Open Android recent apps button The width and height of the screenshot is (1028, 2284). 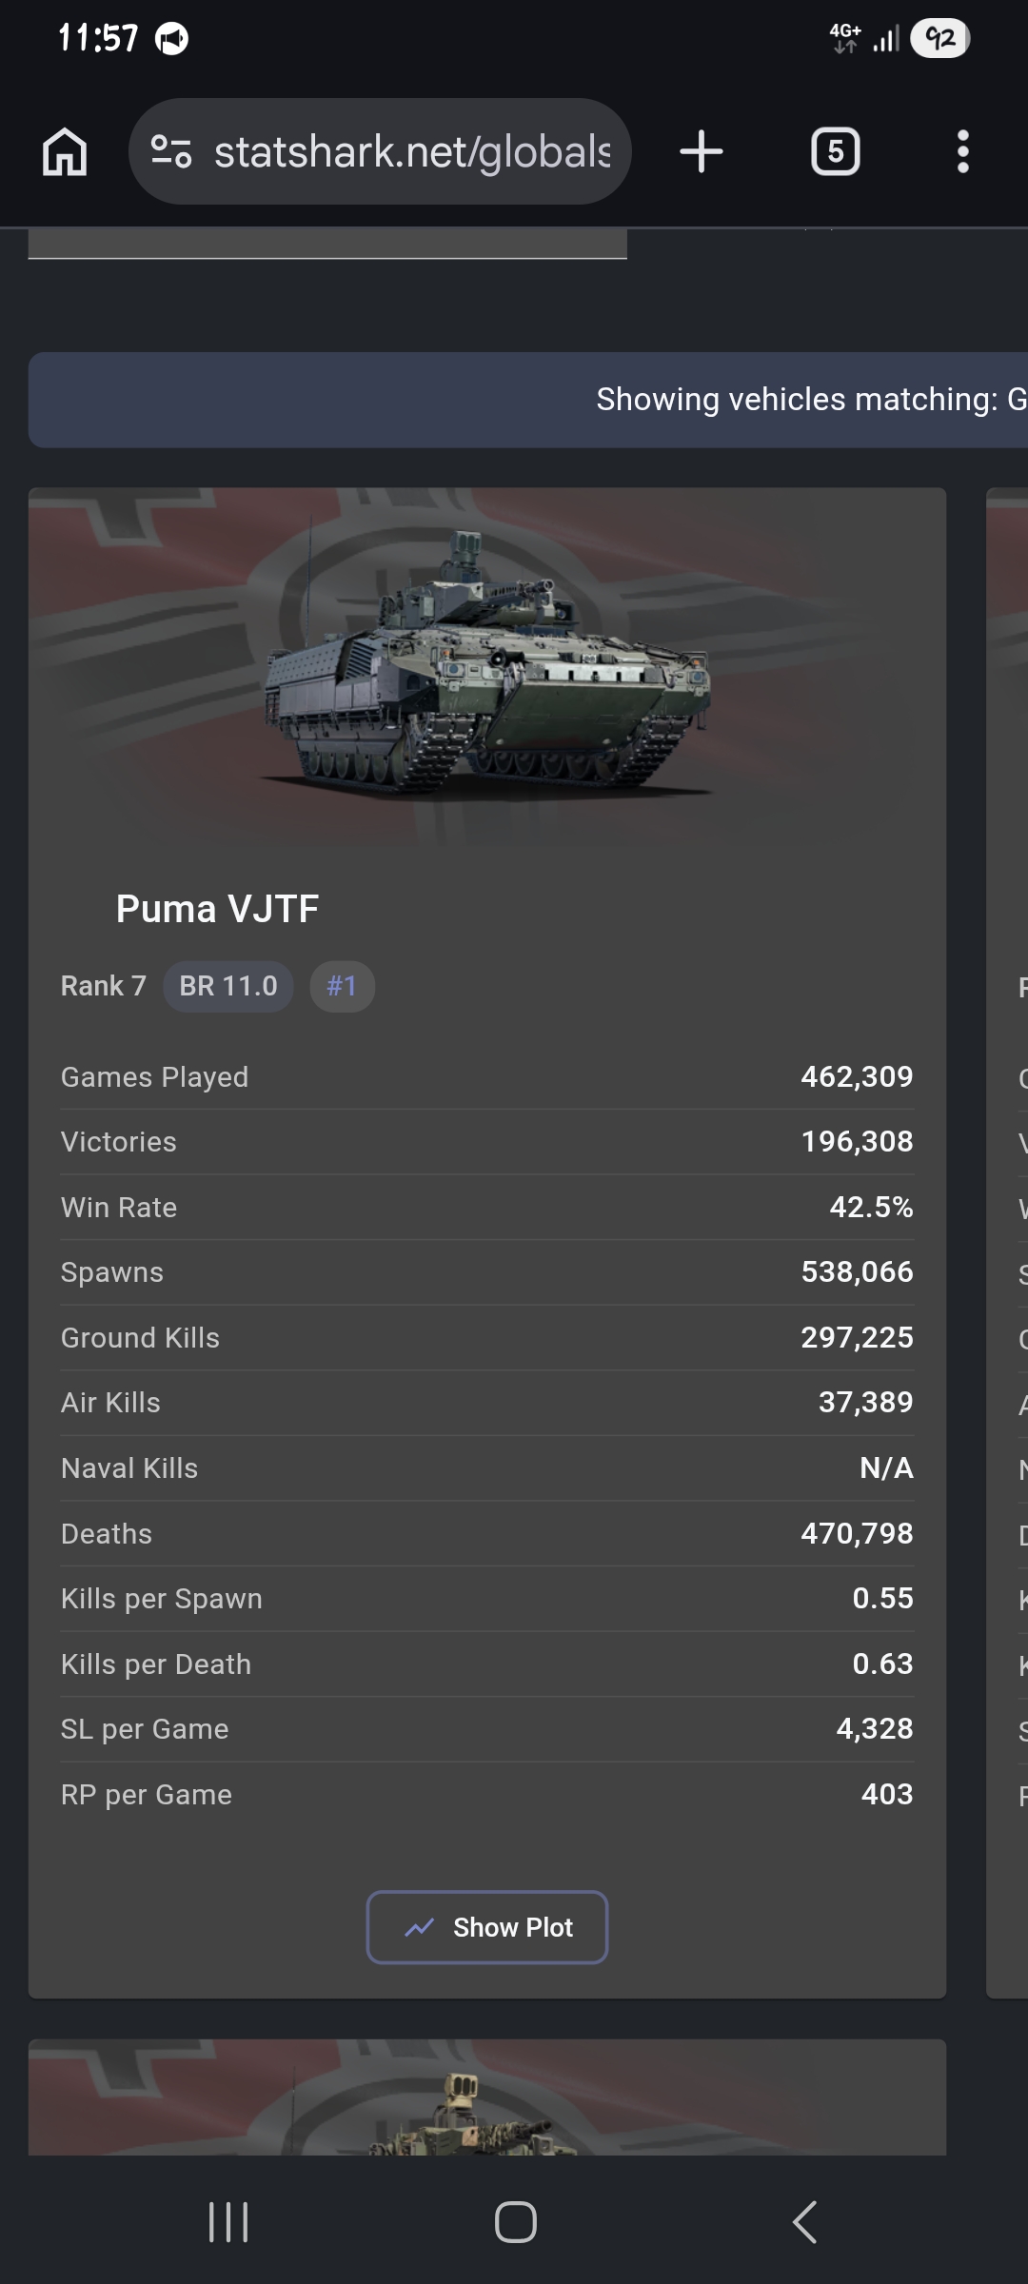[228, 2222]
